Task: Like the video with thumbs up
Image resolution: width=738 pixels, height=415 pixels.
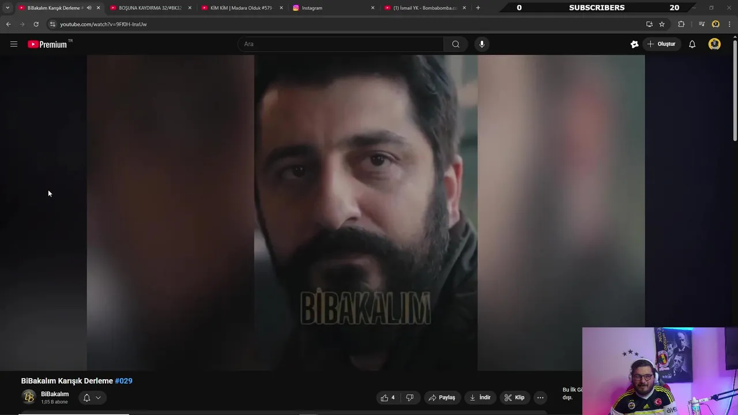Action: click(x=387, y=397)
